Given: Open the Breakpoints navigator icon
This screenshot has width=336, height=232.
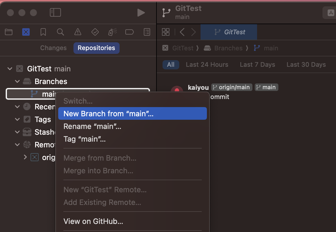Looking at the screenshot, I should pyautogui.click(x=112, y=32).
